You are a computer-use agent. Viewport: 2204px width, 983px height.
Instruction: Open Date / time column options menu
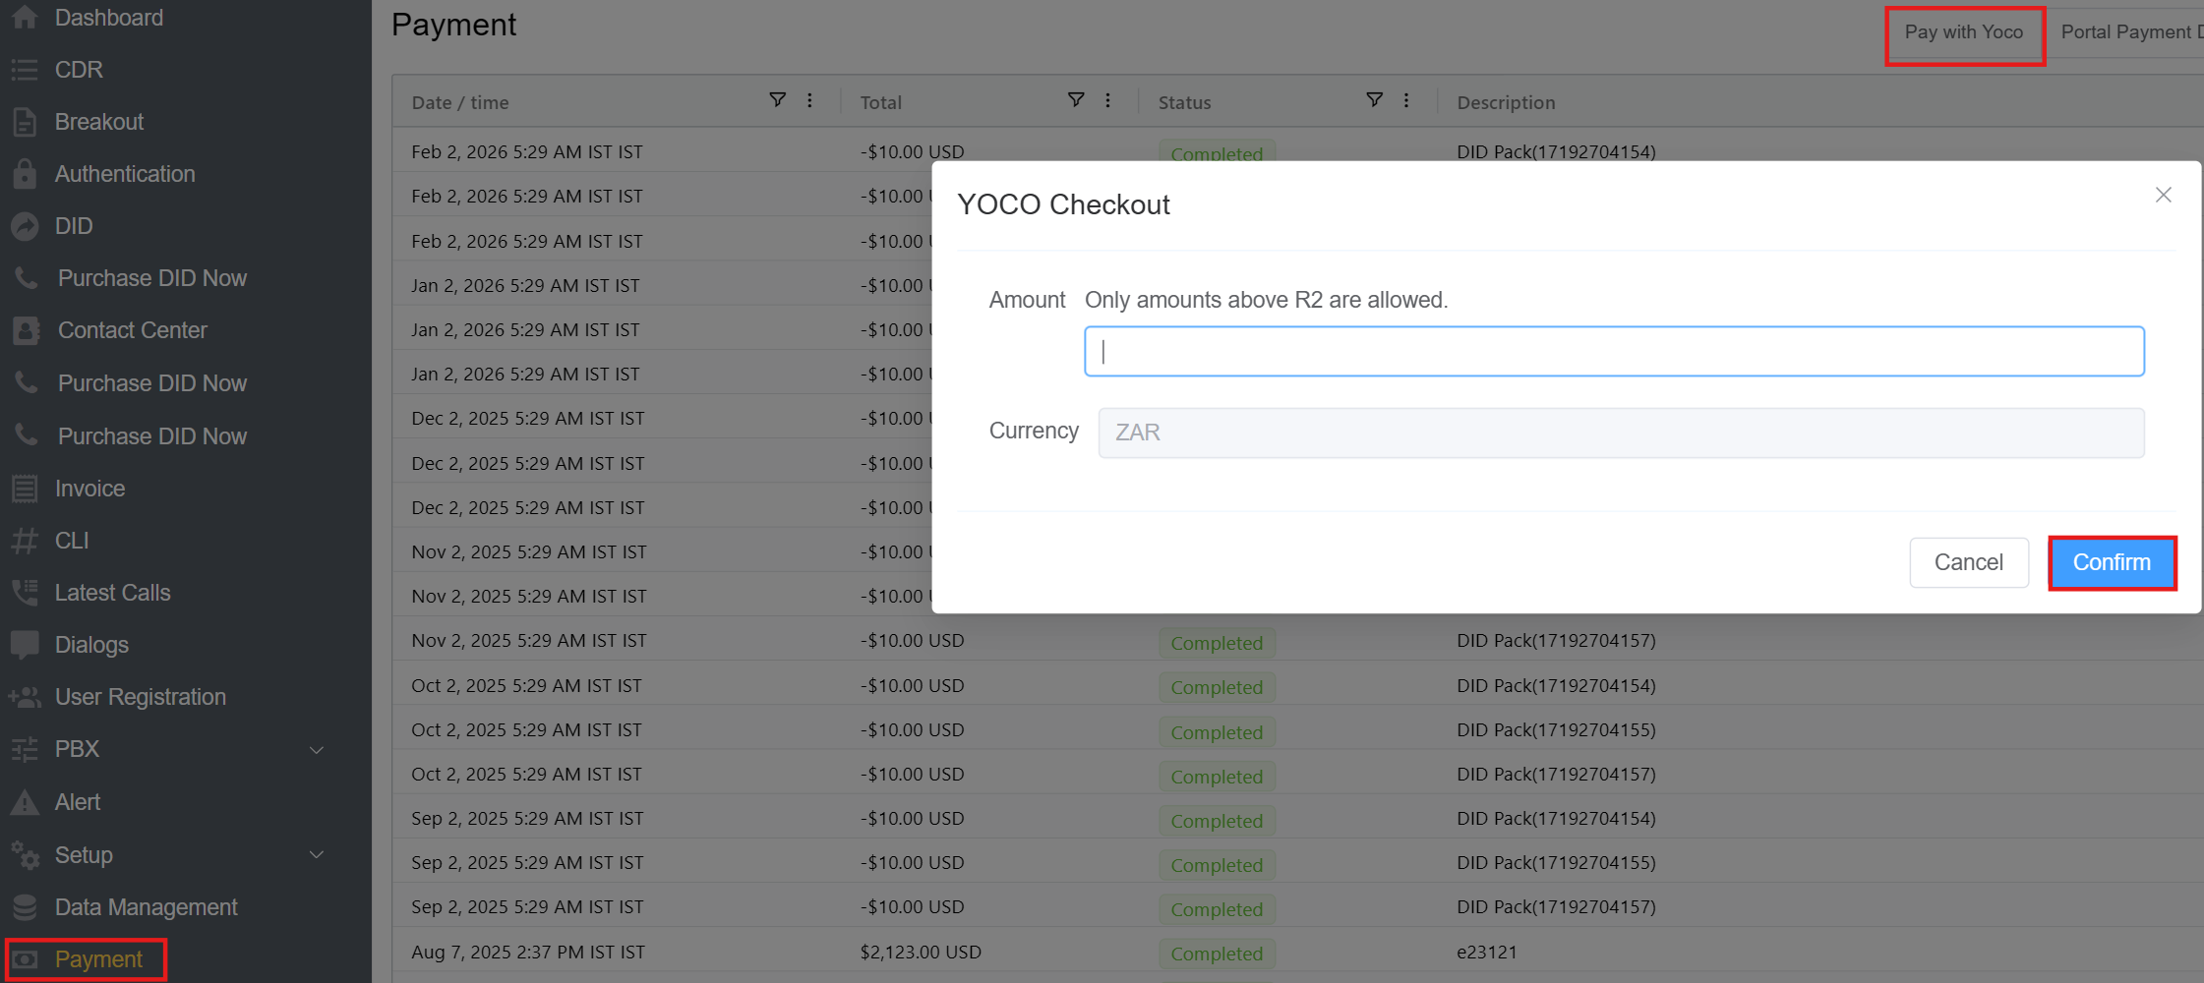809,100
